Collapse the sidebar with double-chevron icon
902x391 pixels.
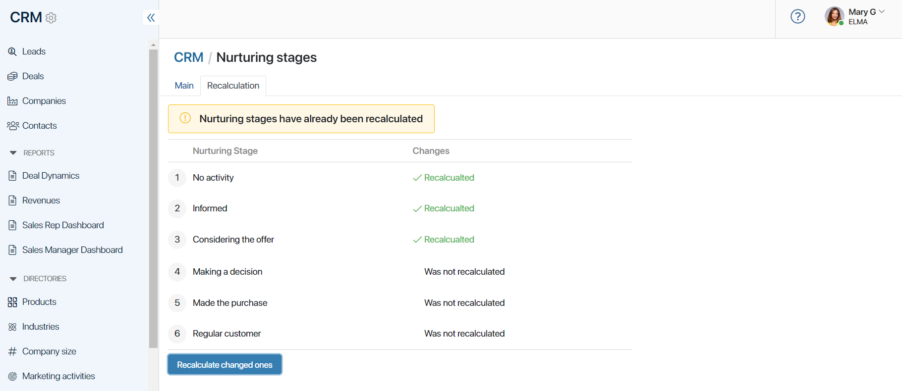click(151, 18)
